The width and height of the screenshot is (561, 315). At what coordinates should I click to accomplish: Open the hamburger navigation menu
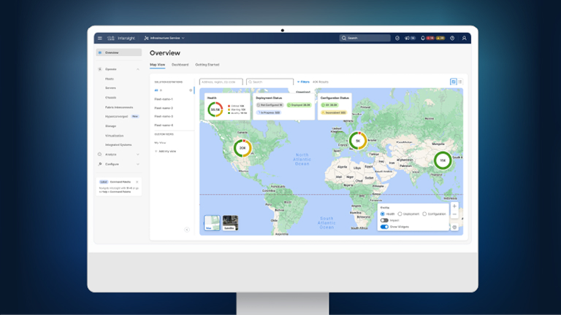click(100, 38)
